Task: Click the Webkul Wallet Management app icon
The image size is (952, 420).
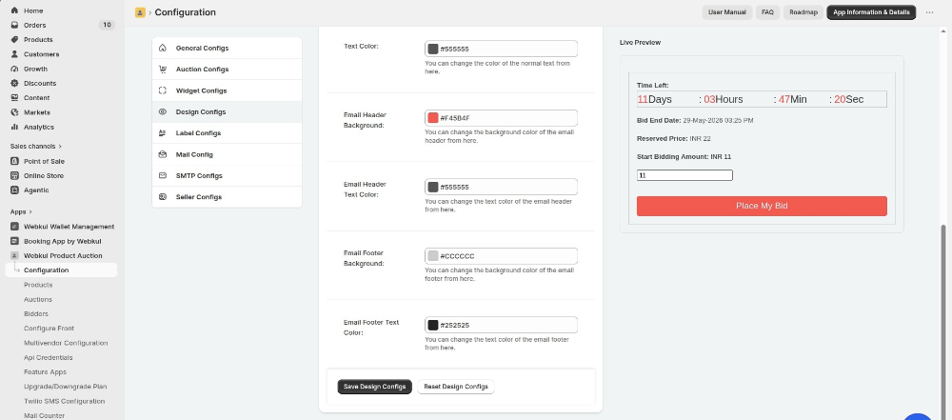Action: (14, 226)
